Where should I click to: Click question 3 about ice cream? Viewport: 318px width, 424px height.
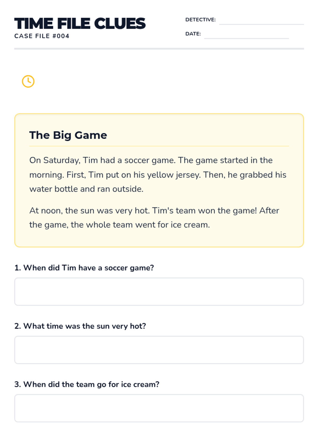click(x=87, y=385)
